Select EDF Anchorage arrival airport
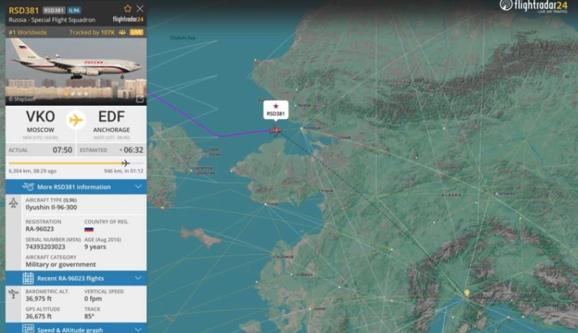578x333 pixels. pos(112,122)
